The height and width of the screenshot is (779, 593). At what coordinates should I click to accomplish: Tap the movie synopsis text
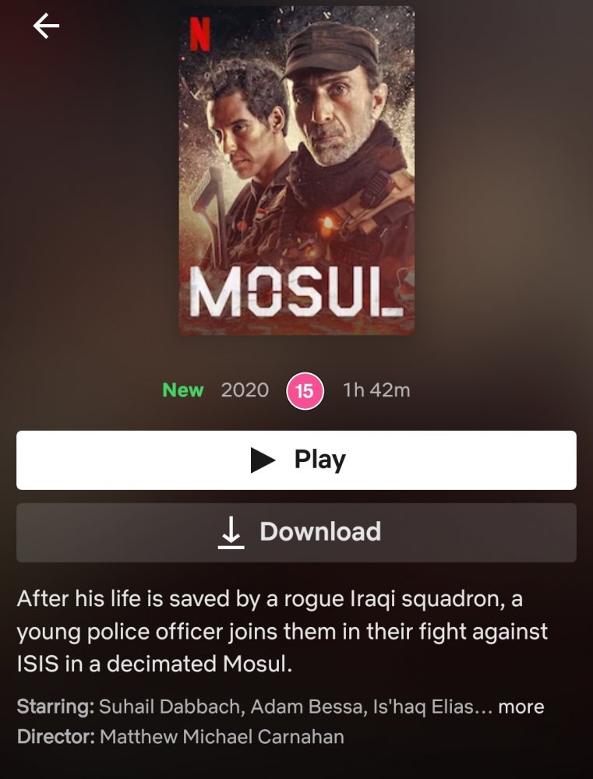[282, 632]
